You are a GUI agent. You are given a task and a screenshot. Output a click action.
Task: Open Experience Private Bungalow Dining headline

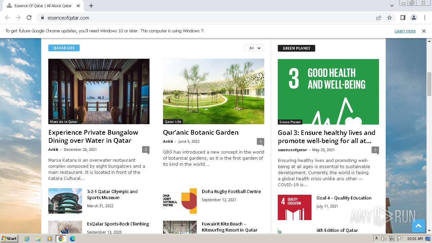point(93,136)
